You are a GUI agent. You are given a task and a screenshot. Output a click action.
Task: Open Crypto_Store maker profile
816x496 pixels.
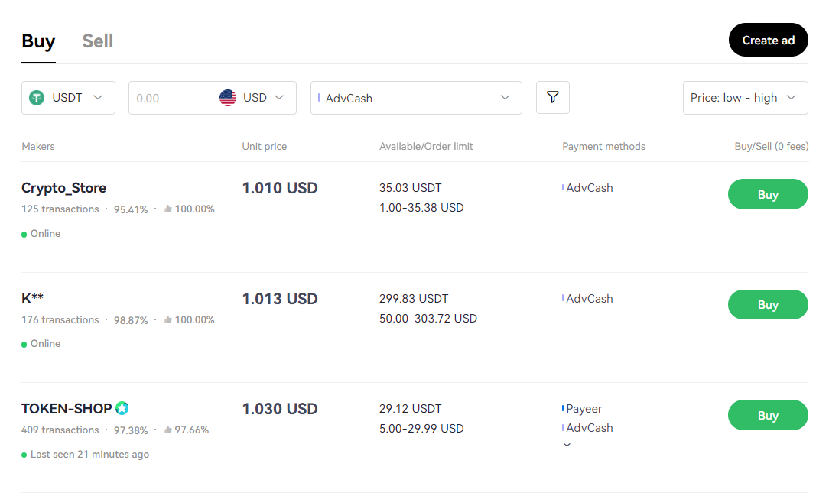click(x=64, y=188)
